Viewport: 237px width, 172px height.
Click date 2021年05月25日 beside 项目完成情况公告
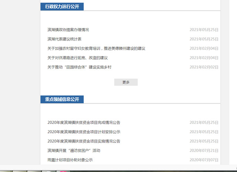click(204, 123)
